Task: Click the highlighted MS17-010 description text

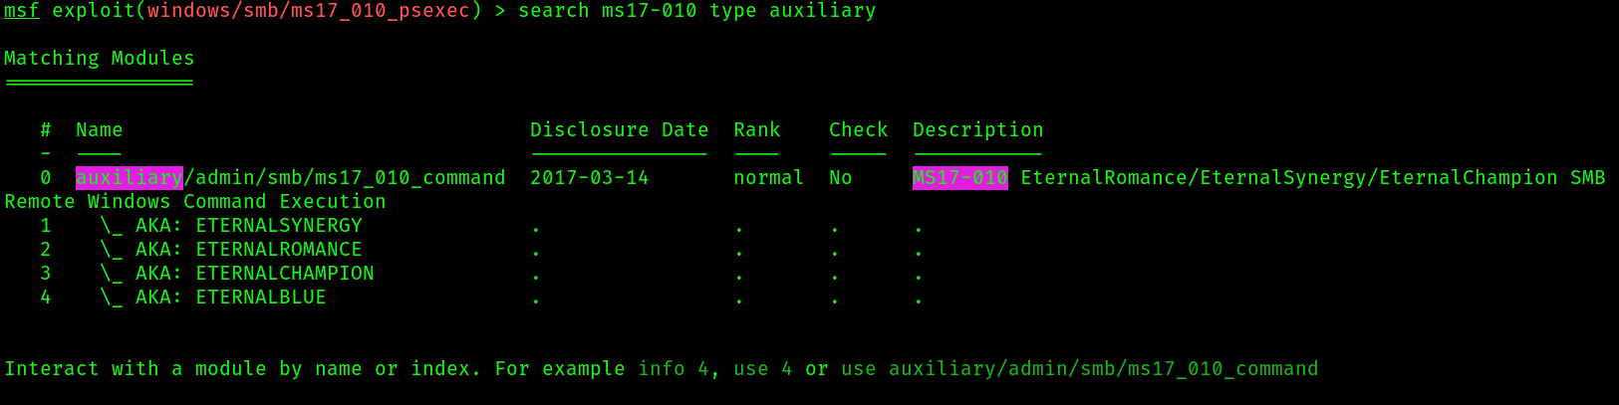Action: click(x=960, y=178)
